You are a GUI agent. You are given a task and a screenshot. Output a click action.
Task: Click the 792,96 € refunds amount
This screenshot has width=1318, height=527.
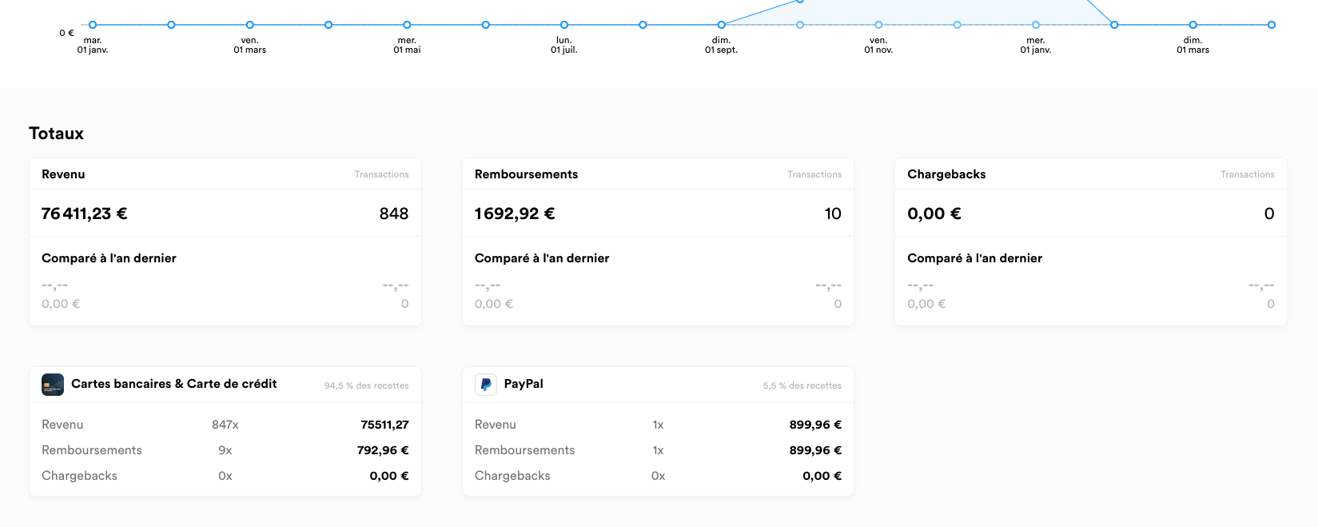click(382, 450)
